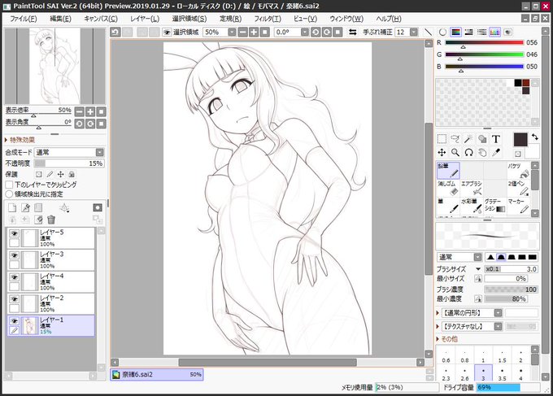Hide layer レイヤー1 with its eye icon
553x396 pixels.
14,321
